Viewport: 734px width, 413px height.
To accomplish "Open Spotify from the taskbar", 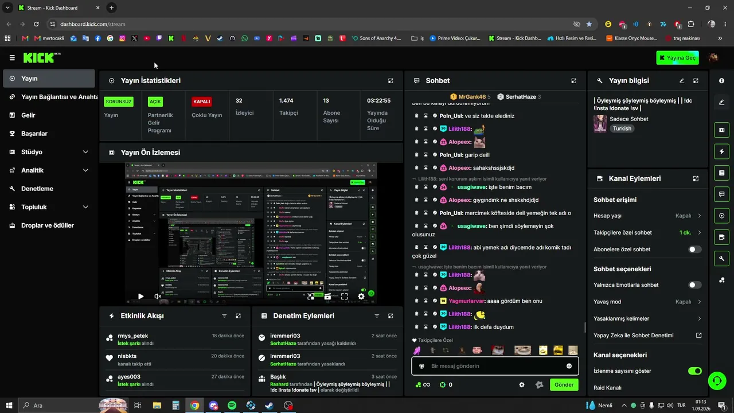I will click(x=232, y=406).
